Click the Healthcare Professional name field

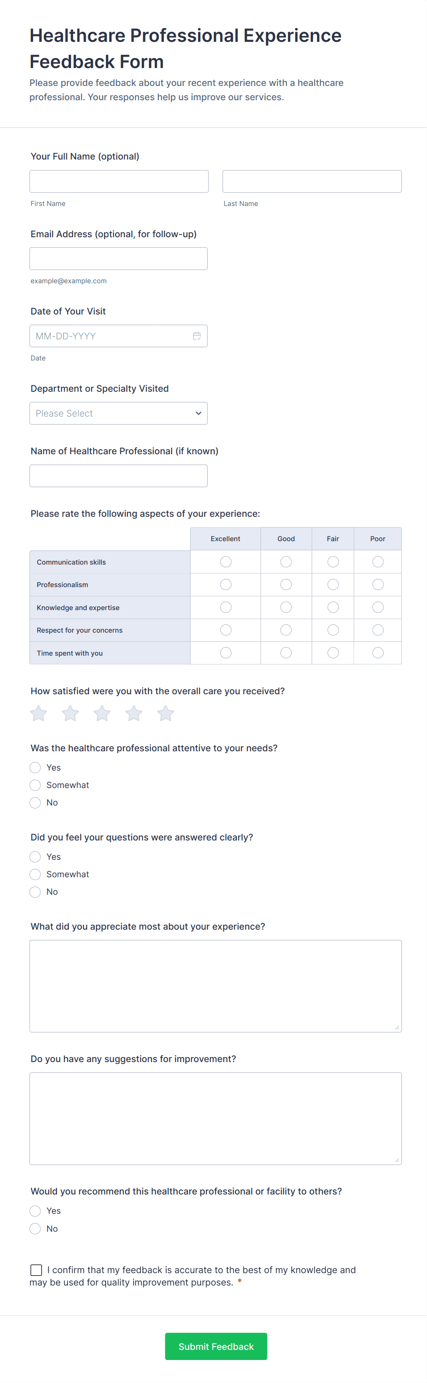118,476
